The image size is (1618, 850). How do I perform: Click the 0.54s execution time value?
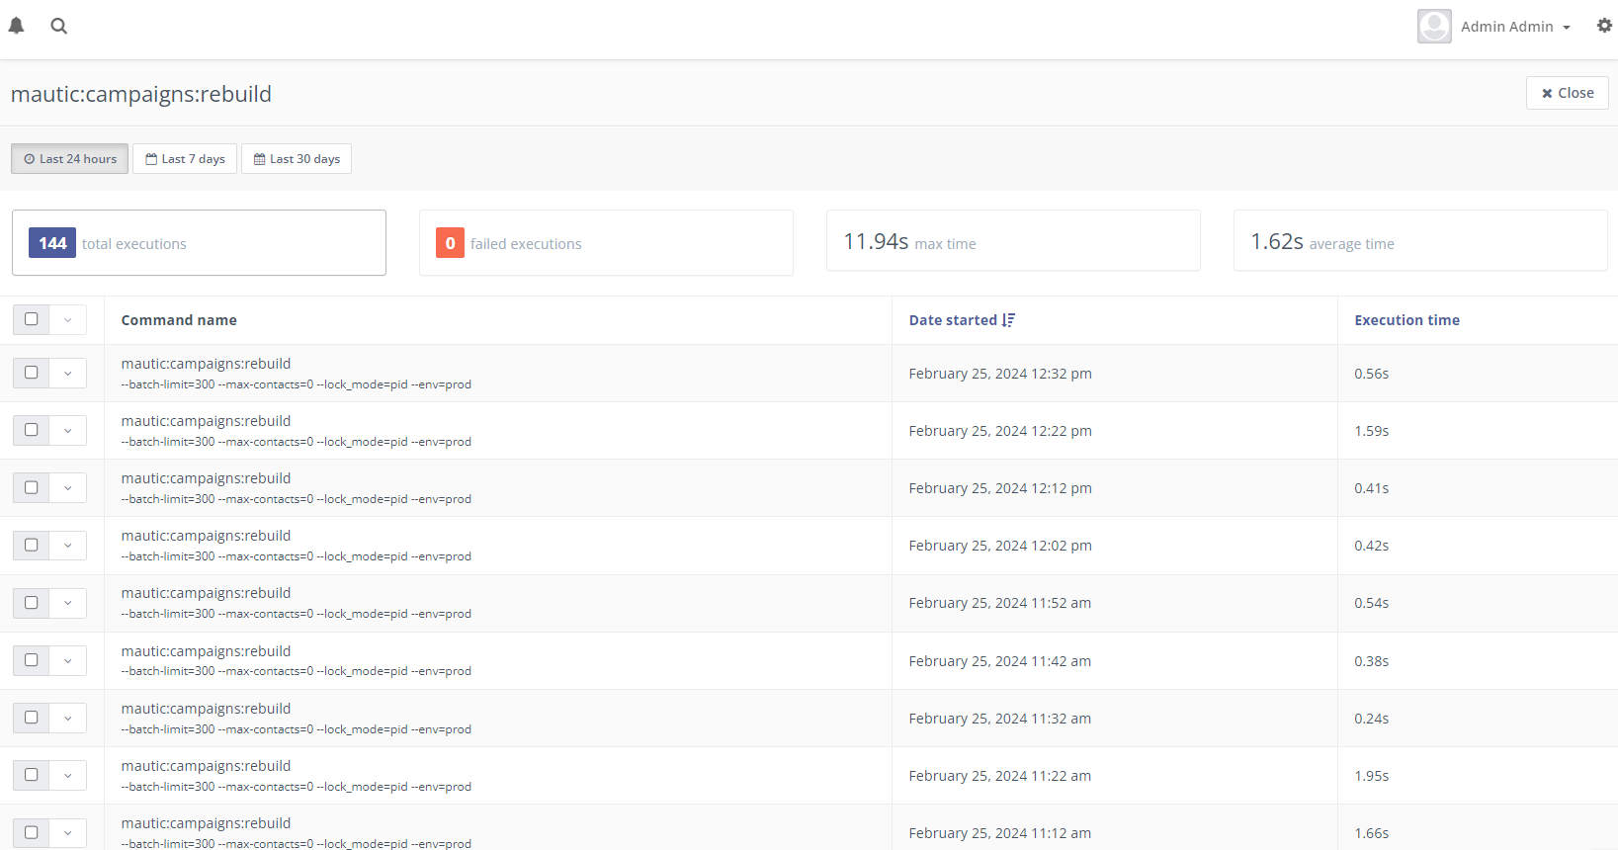coord(1372,603)
